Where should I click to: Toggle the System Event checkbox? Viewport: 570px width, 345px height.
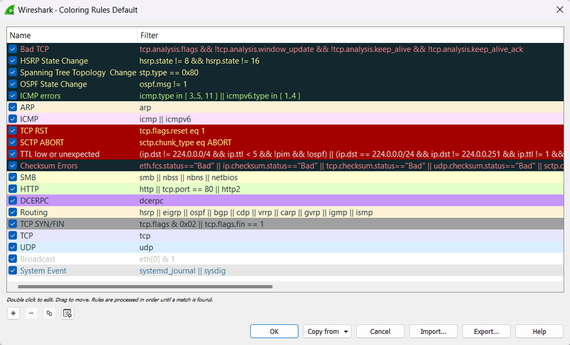tap(13, 271)
